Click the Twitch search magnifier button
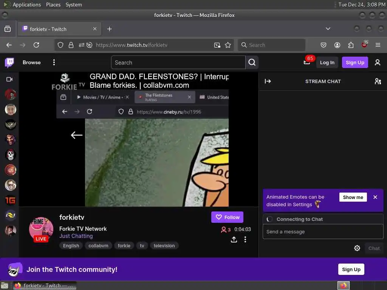The width and height of the screenshot is (387, 290). pos(252,62)
